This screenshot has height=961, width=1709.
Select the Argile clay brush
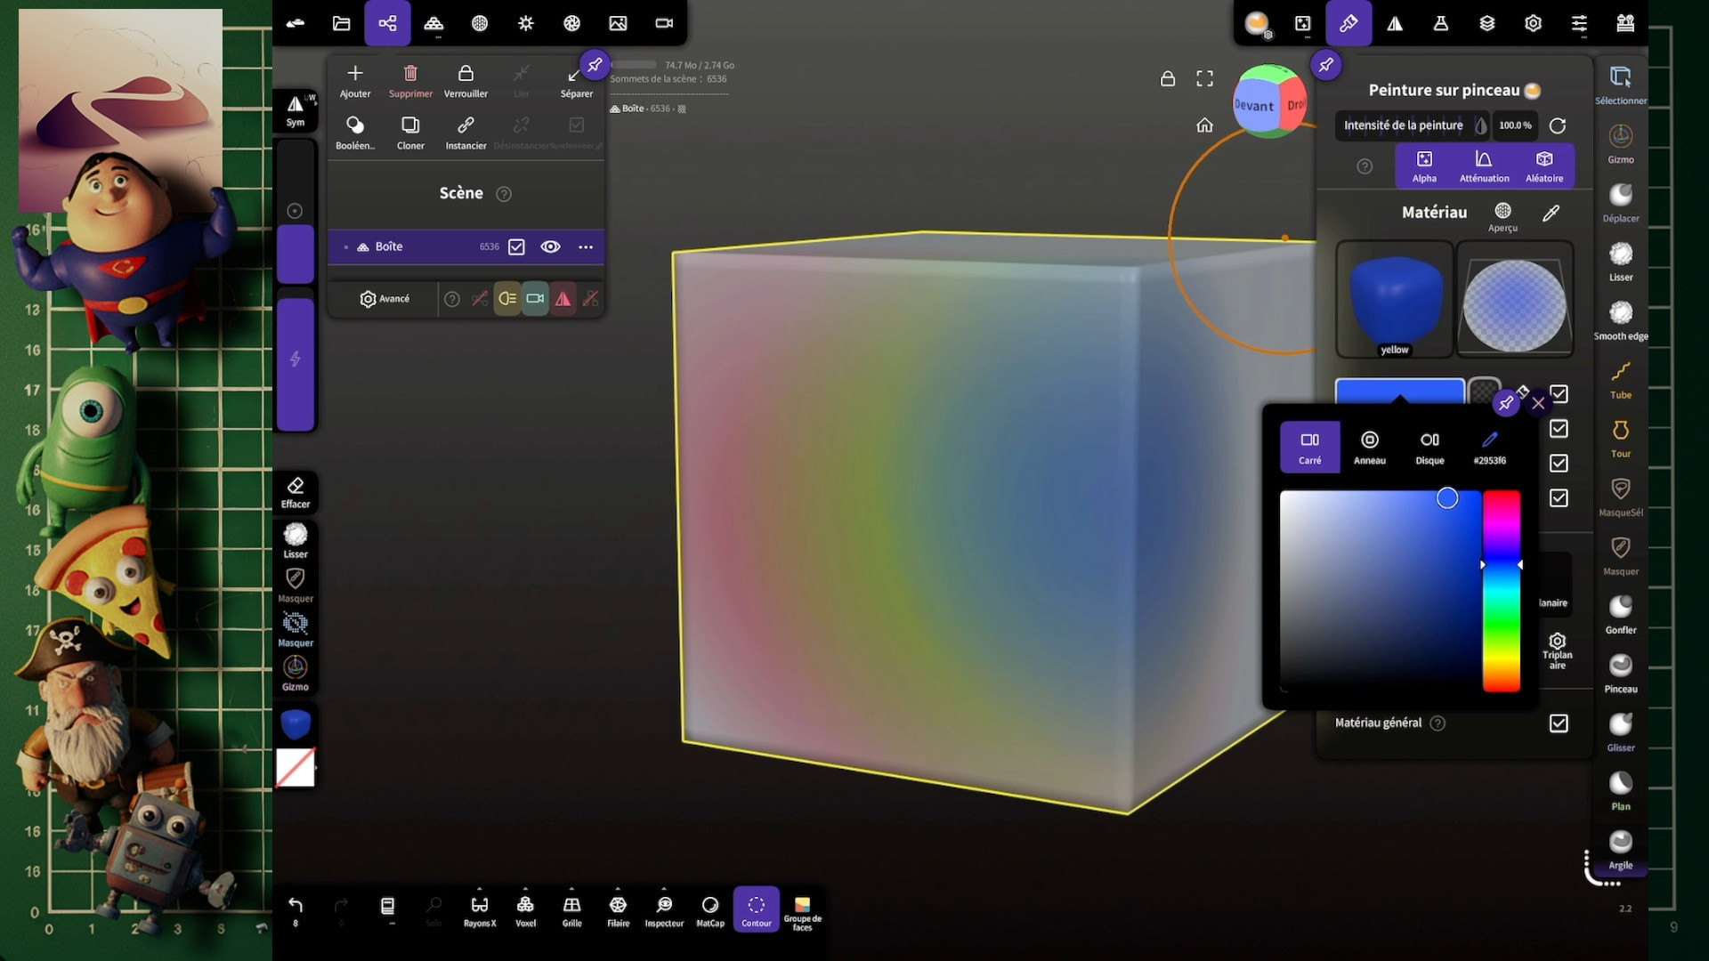[1620, 848]
